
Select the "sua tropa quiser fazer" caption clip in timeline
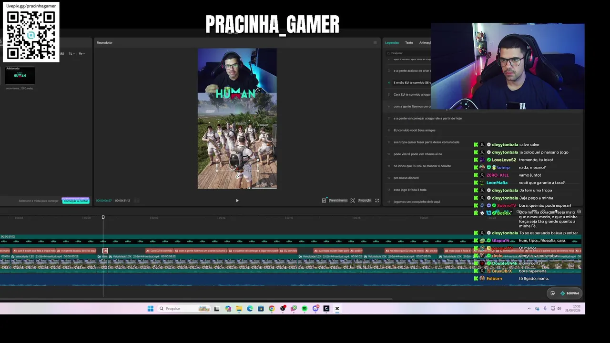coord(332,251)
